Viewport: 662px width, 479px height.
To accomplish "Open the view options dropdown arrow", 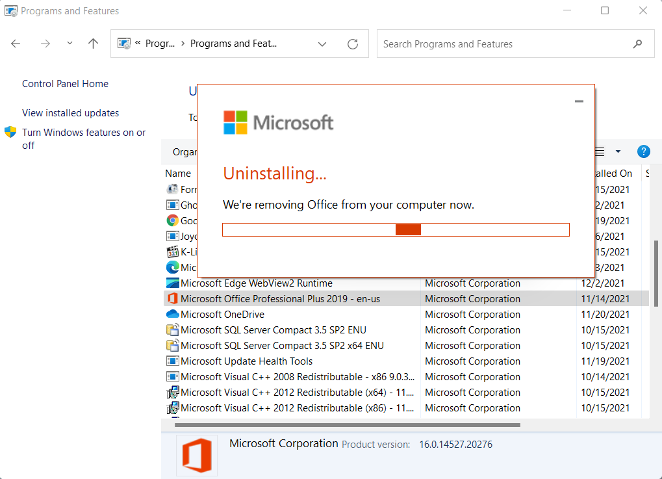I will (618, 151).
